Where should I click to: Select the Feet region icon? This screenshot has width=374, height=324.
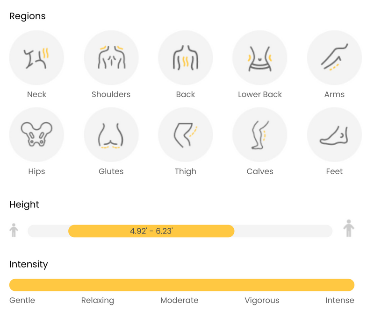334,134
